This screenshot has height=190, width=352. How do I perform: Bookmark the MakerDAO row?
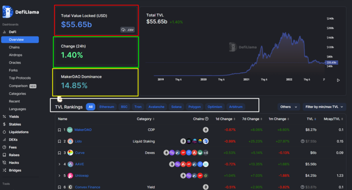click(x=59, y=130)
